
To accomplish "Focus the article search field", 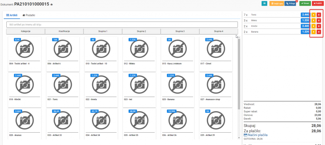I will [122, 25].
